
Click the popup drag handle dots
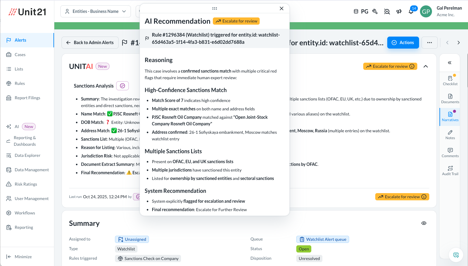coord(215,8)
